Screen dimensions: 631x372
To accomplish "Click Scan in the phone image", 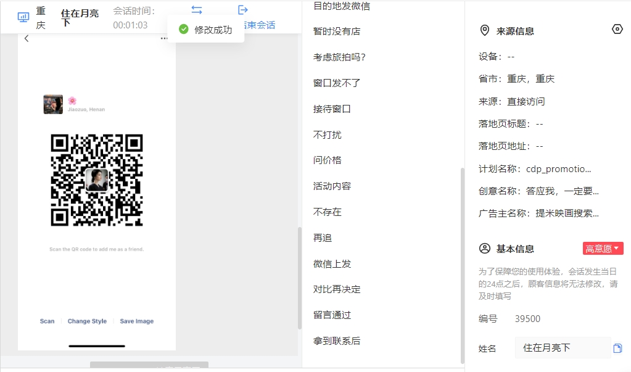I will (47, 321).
